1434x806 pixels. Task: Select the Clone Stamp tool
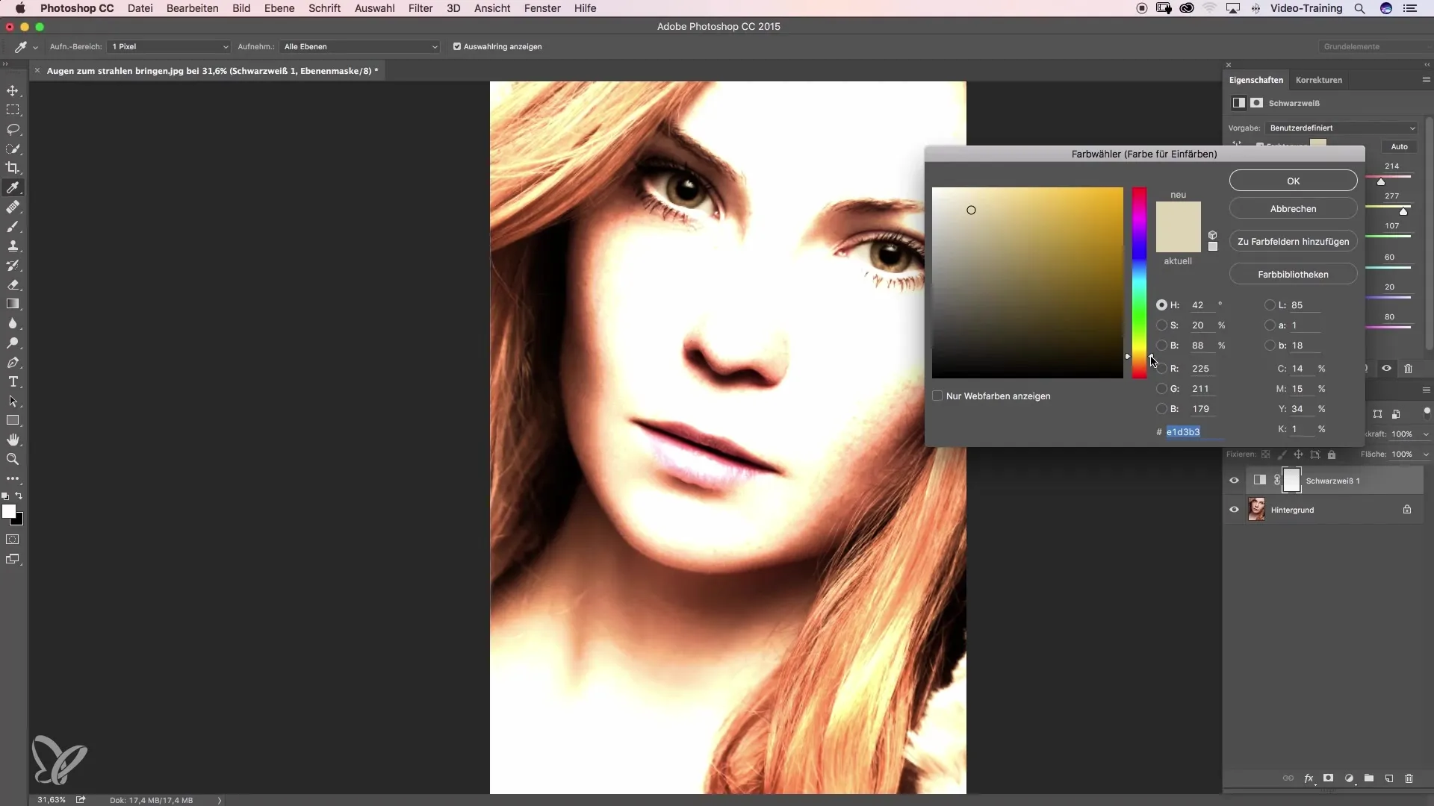pos(13,246)
